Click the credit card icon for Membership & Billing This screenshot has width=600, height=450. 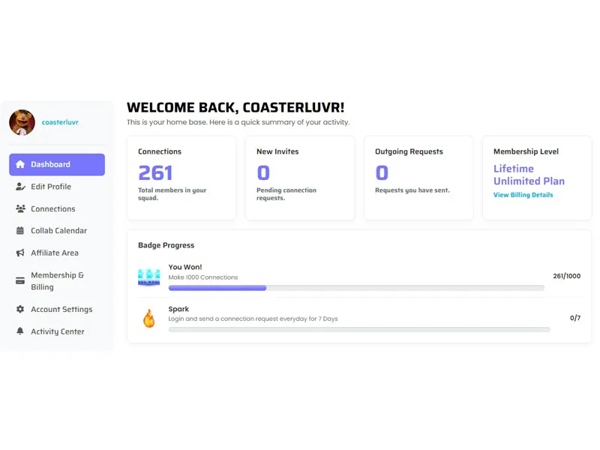20,281
